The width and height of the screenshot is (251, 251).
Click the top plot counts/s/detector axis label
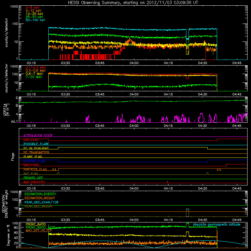[6, 33]
